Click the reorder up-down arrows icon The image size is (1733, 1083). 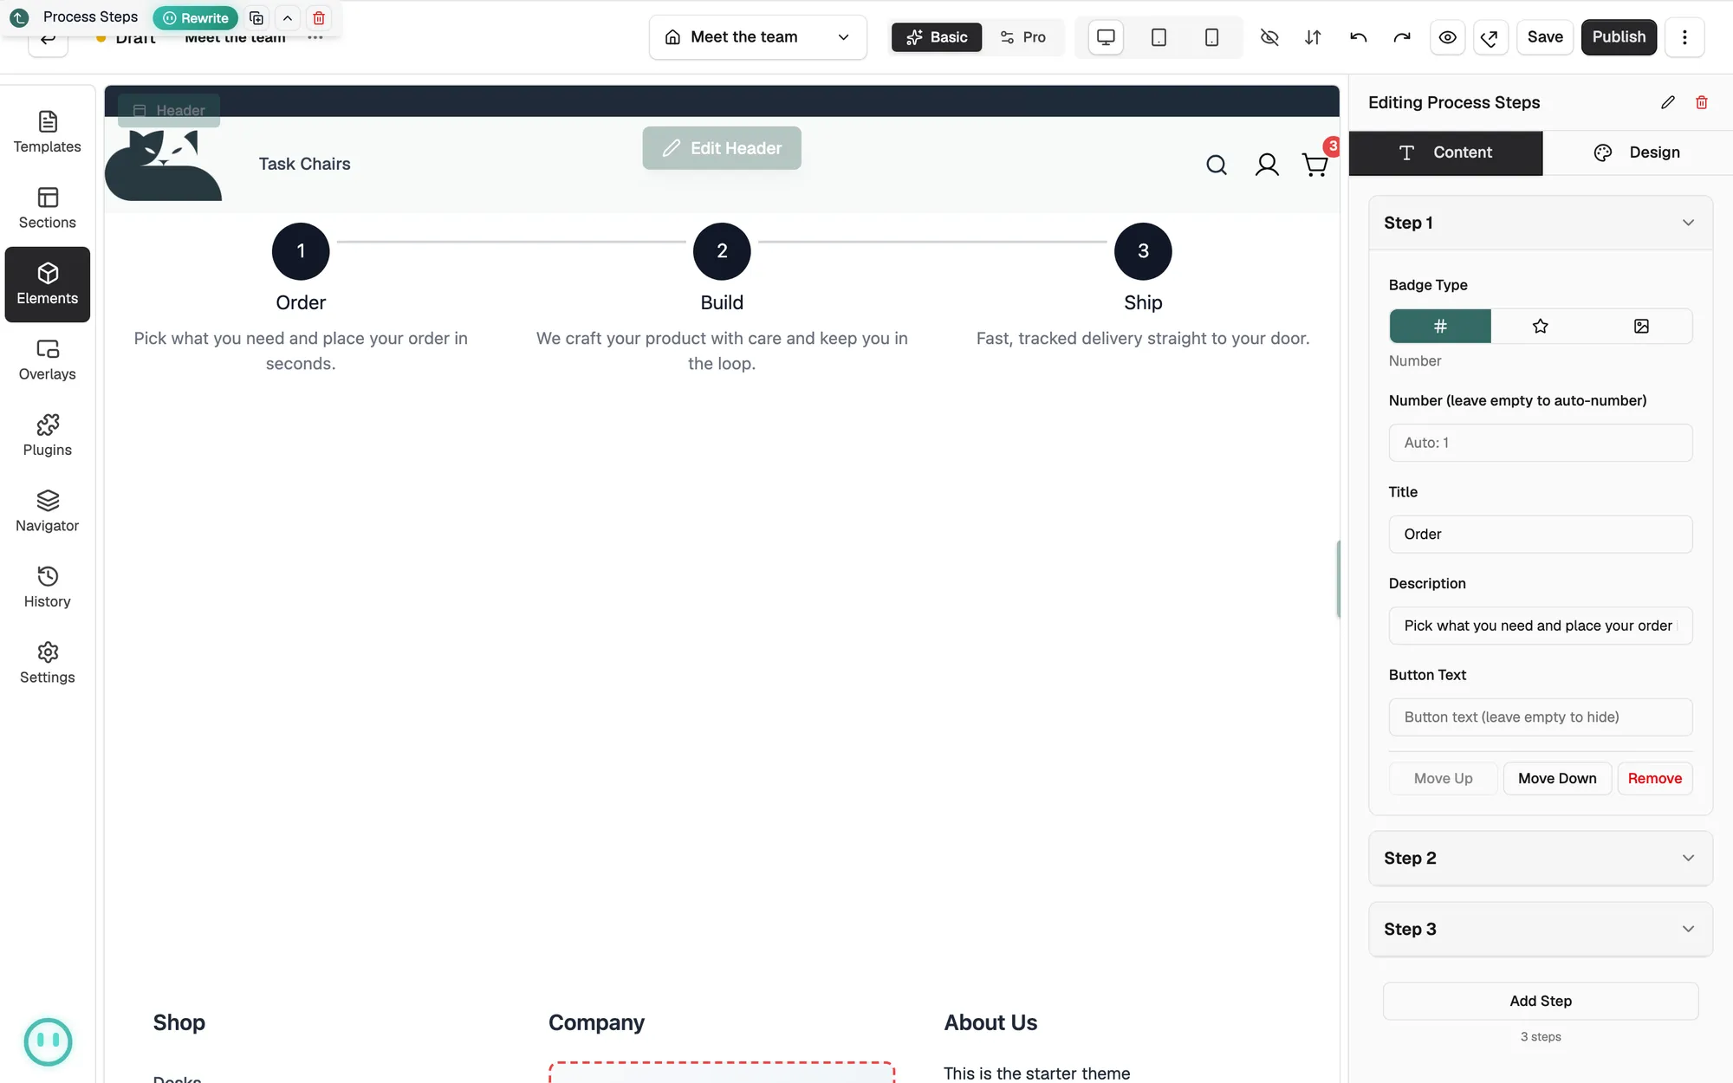coord(1313,37)
